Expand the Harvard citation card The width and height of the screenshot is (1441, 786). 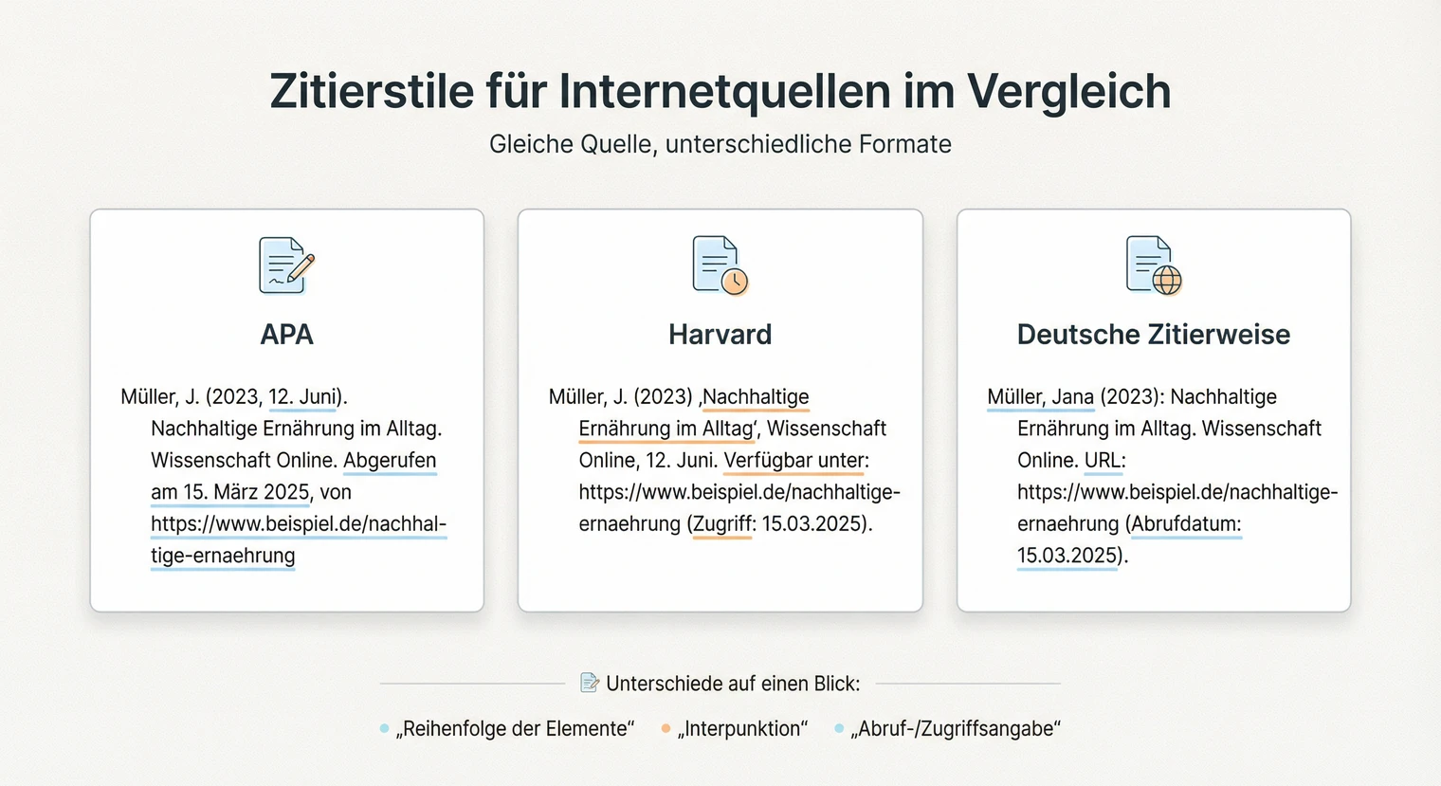click(x=720, y=408)
